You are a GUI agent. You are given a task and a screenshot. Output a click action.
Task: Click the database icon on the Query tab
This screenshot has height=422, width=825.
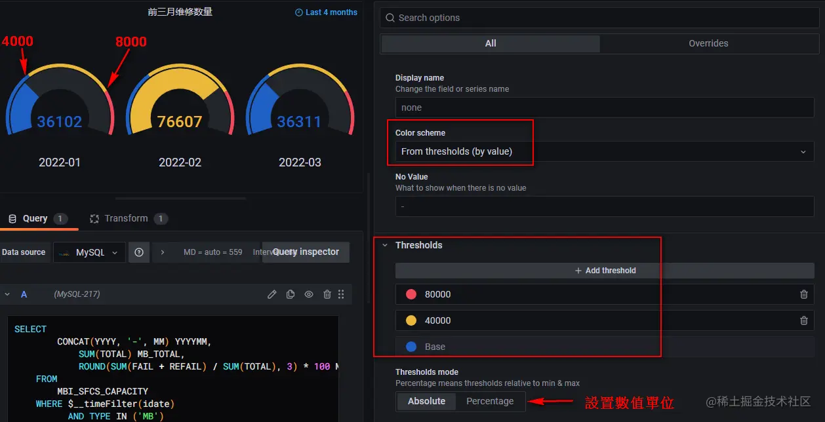coord(12,218)
